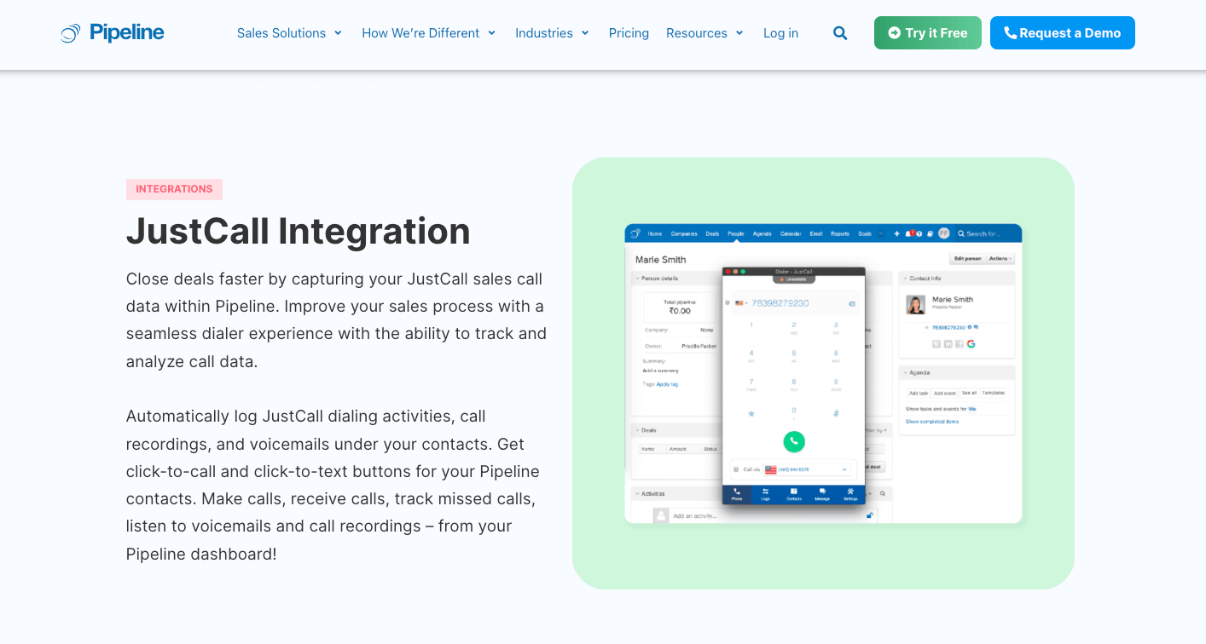Collapse the Person details panel
The image size is (1206, 644).
coord(637,279)
